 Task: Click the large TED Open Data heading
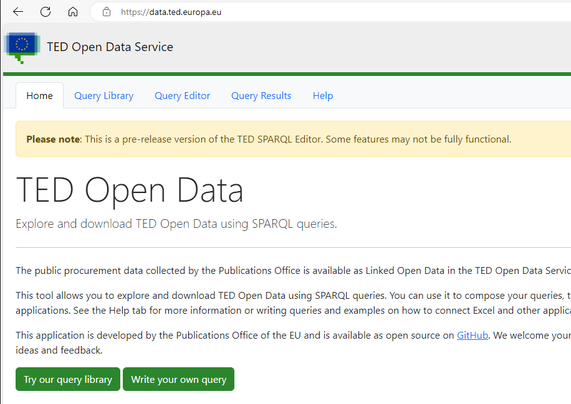coord(130,190)
